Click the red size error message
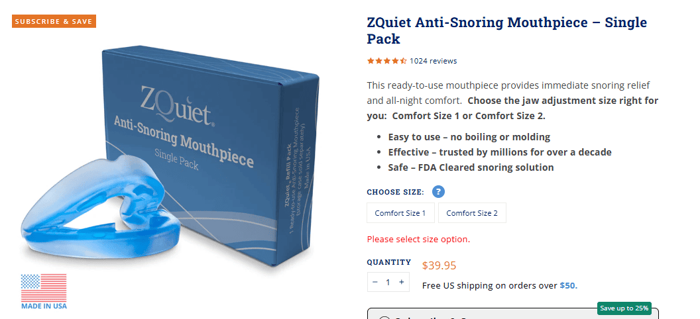 418,239
